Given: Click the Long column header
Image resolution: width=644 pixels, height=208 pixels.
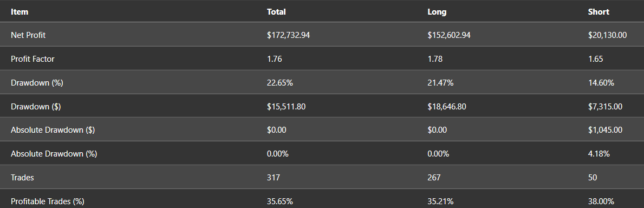Looking at the screenshot, I should pyautogui.click(x=437, y=12).
